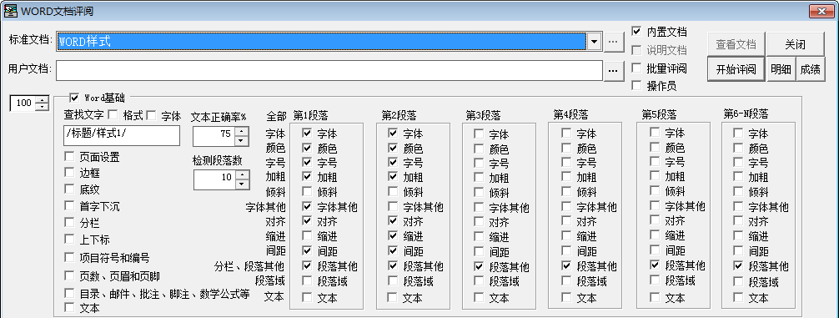839x318 pixels.
Task: Toggle the Word基础 group checkbox
Action: pyautogui.click(x=74, y=98)
